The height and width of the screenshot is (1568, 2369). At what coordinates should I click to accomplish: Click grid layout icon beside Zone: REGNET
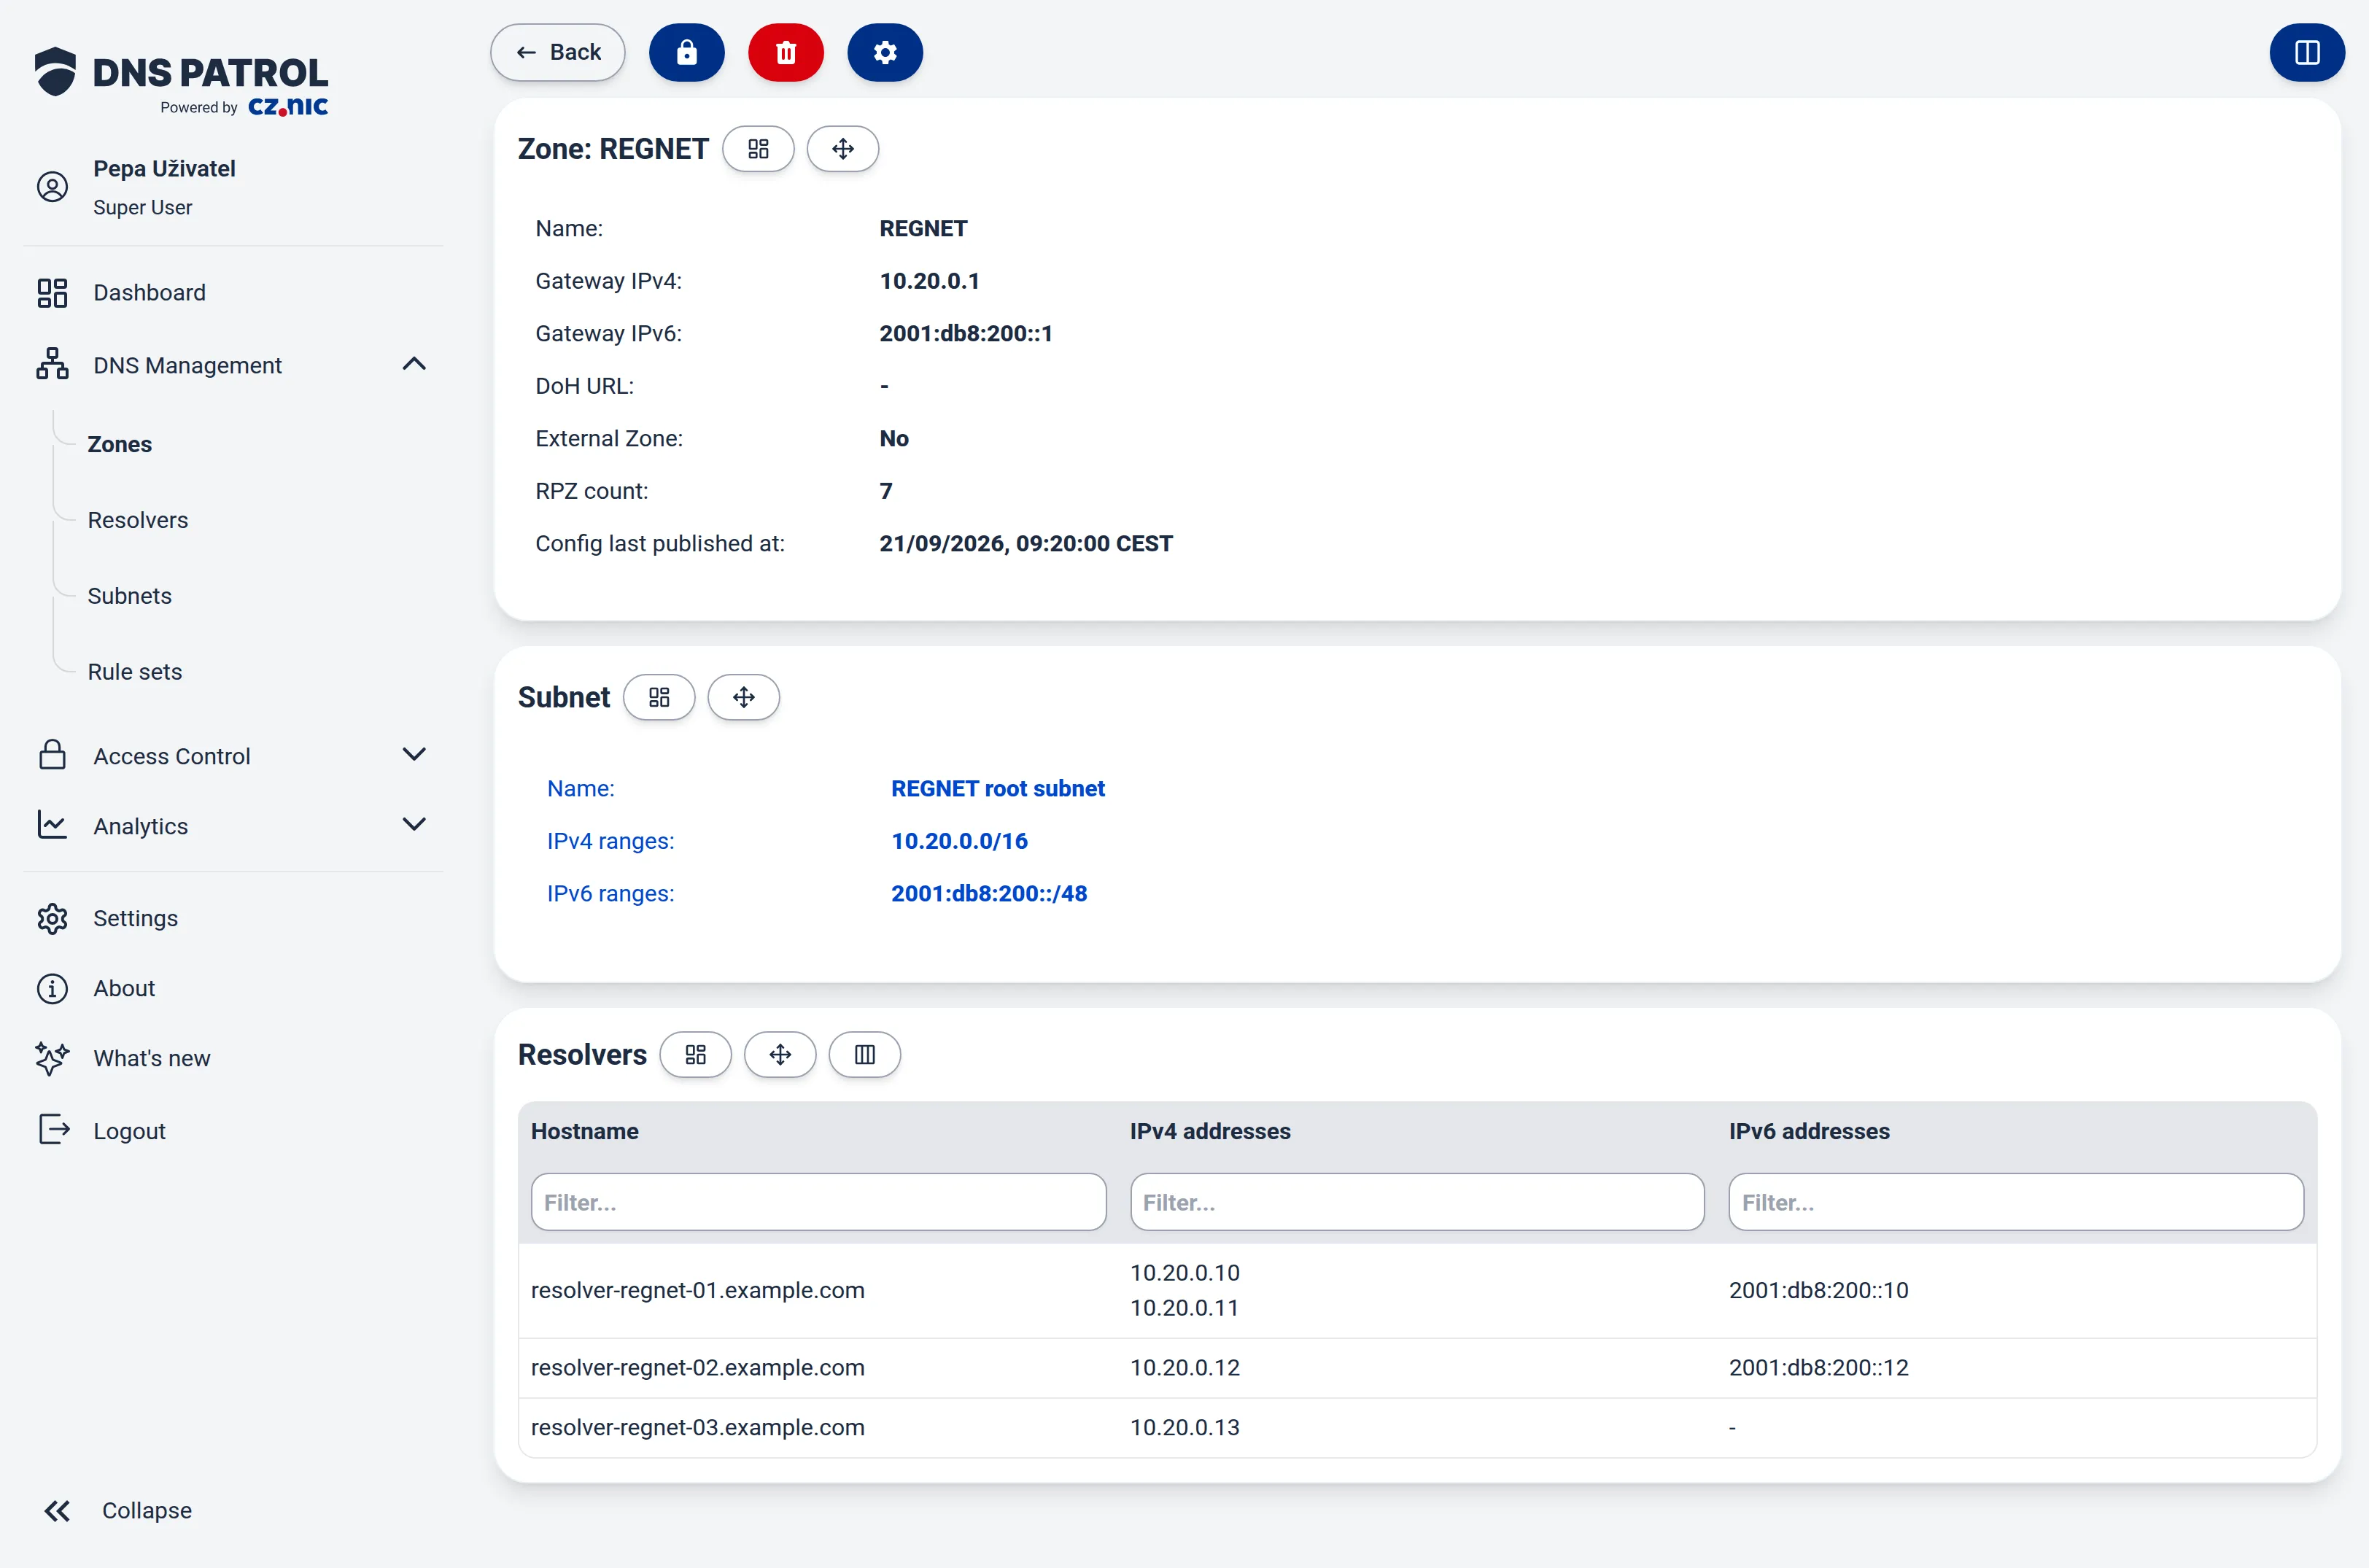point(758,149)
